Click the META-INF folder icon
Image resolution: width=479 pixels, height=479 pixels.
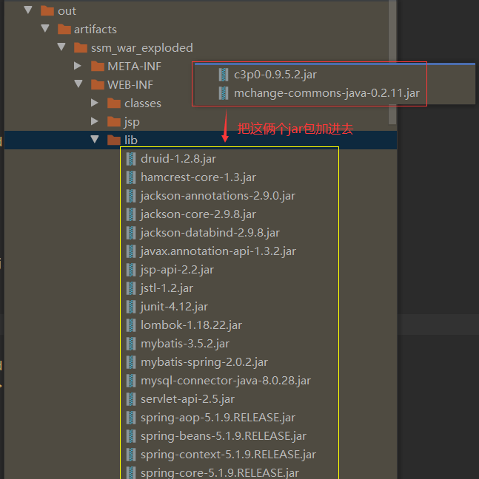(x=98, y=67)
